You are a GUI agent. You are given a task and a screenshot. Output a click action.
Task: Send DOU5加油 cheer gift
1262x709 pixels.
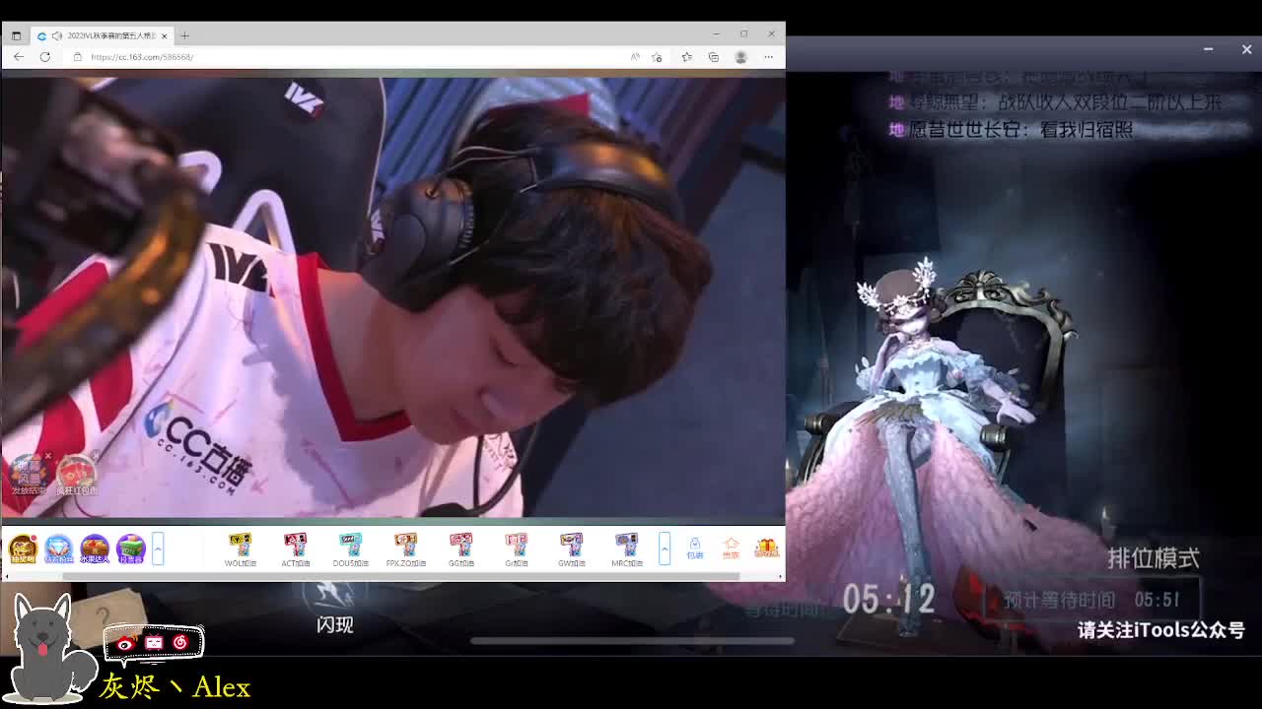coord(351,549)
